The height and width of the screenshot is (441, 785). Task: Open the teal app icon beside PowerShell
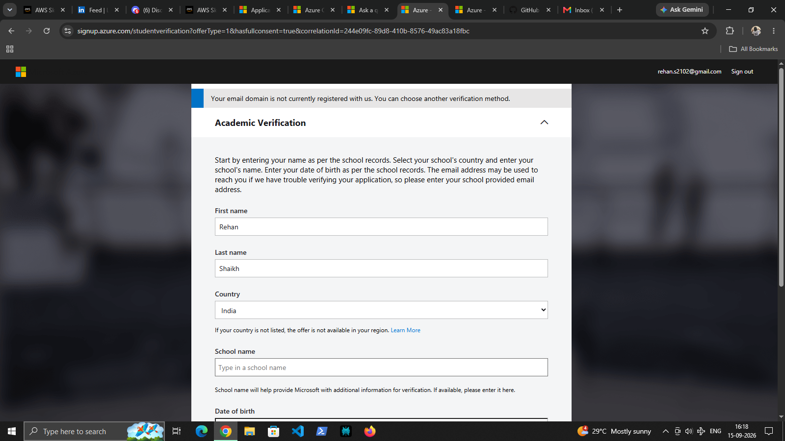pos(346,431)
